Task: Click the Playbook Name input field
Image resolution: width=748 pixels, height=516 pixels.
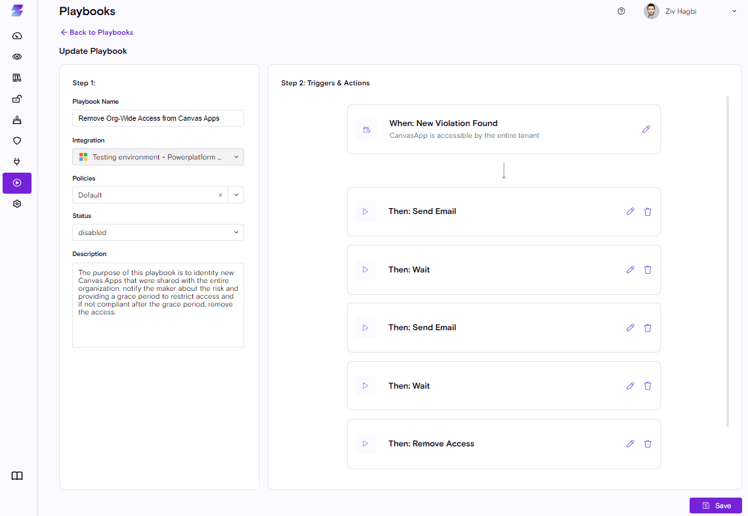Action: click(158, 118)
